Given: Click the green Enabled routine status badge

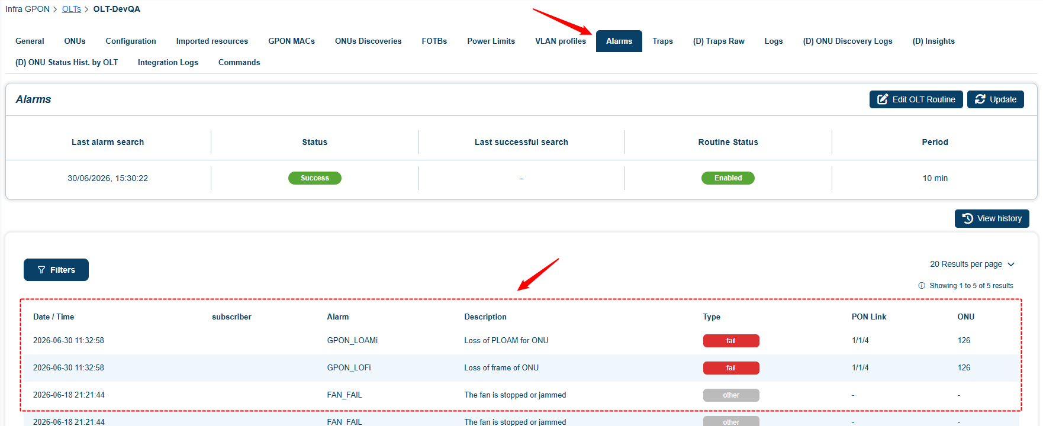Looking at the screenshot, I should 728,178.
